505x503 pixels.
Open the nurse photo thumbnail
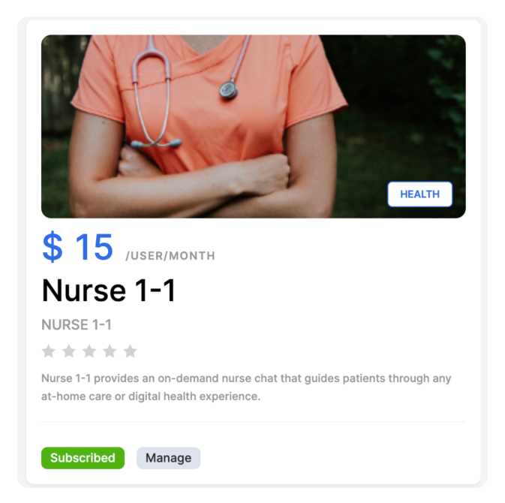click(x=253, y=126)
